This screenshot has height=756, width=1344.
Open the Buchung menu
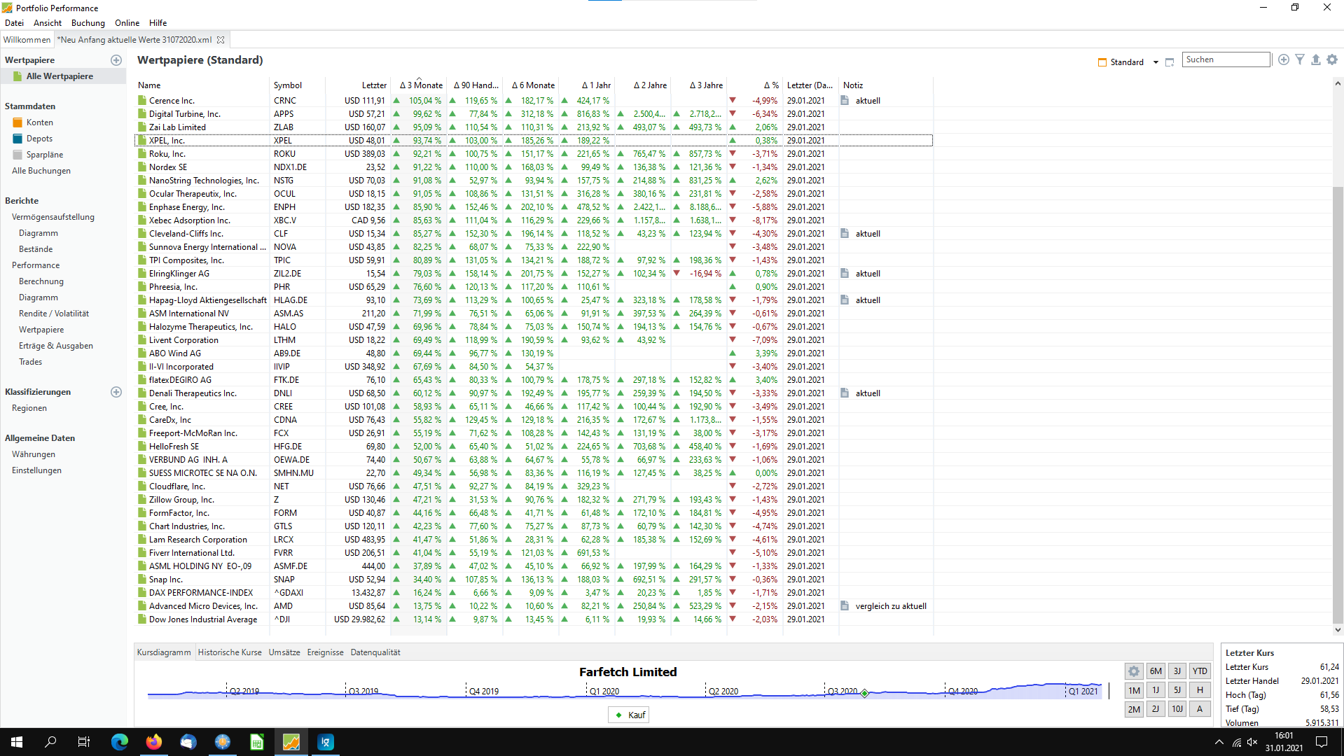tap(88, 23)
